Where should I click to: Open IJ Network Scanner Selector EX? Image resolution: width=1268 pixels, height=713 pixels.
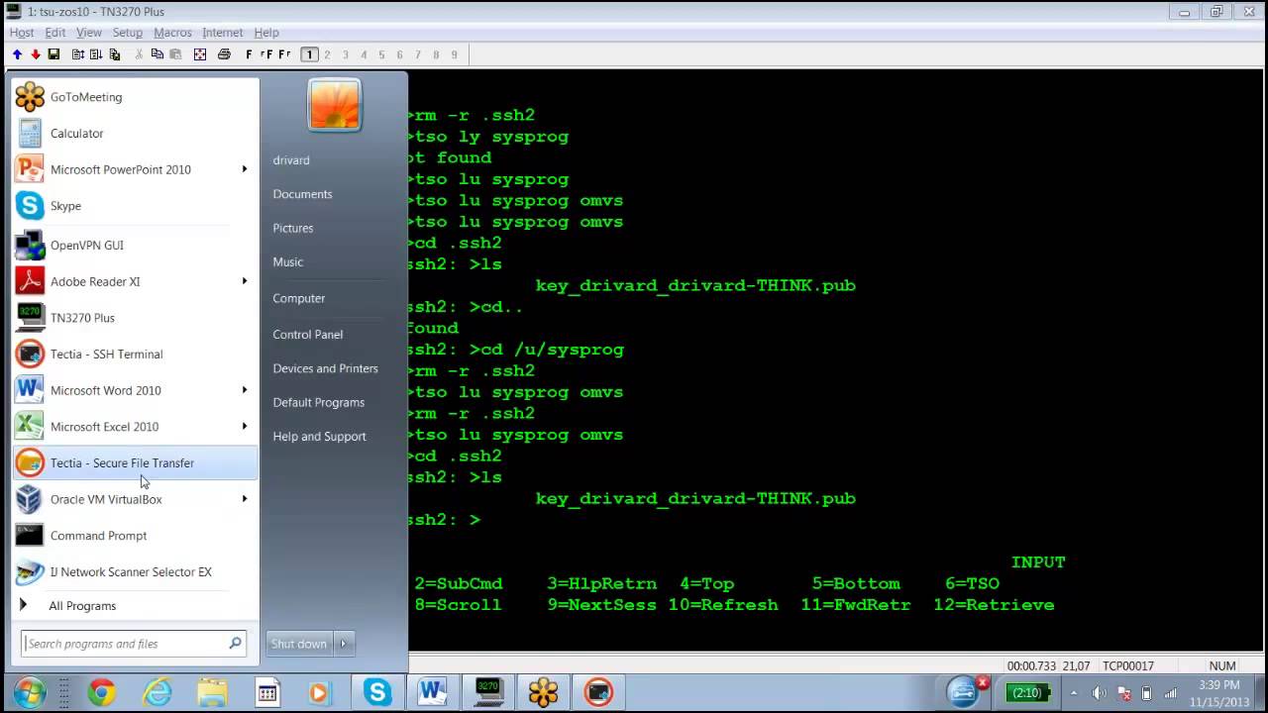pos(135,571)
